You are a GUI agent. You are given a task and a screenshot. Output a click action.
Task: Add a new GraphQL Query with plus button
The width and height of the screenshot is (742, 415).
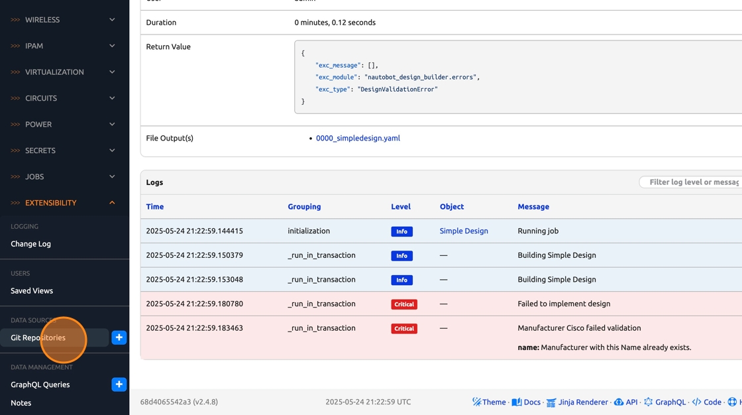(x=119, y=385)
